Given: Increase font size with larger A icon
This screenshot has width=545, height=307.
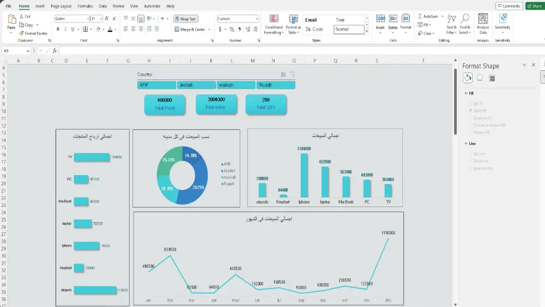Looking at the screenshot, I should [x=107, y=18].
